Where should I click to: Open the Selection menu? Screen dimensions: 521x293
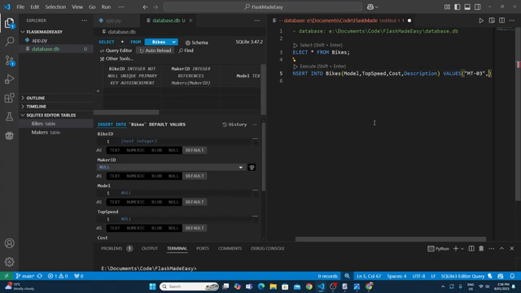55,7
